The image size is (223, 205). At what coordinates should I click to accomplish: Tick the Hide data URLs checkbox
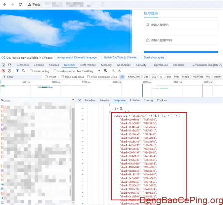tap(62, 77)
